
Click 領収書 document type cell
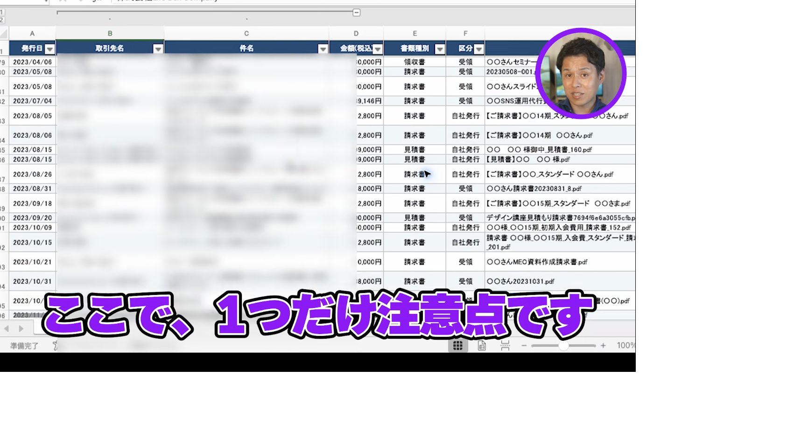pyautogui.click(x=415, y=62)
